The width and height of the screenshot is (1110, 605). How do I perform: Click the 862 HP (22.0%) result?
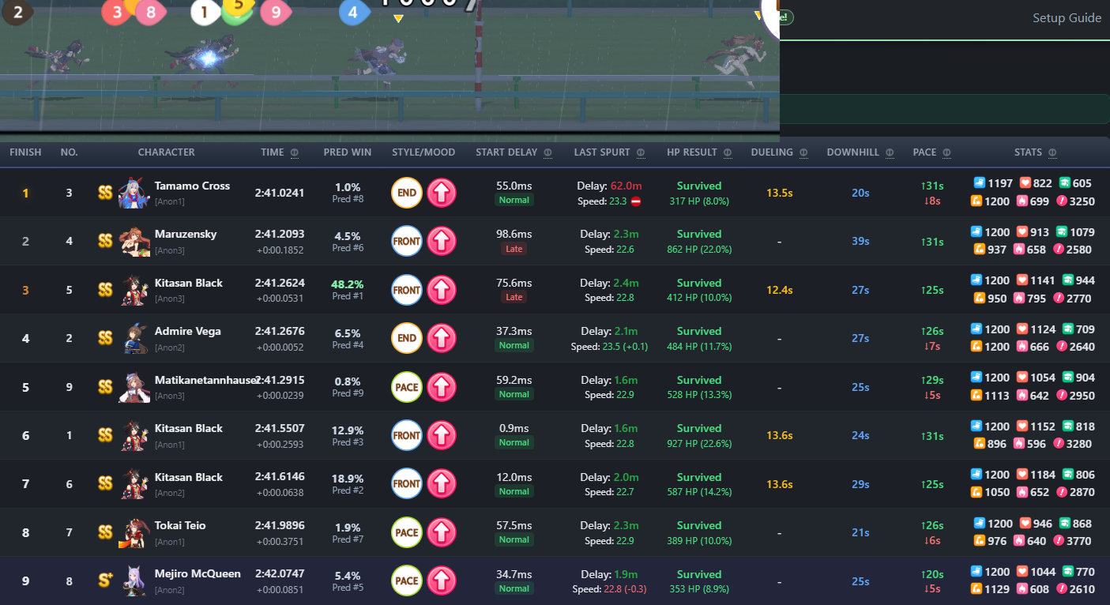pos(699,249)
